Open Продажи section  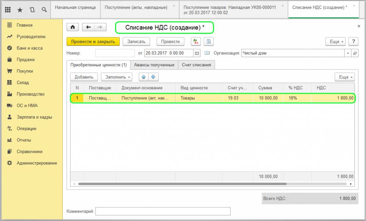pyautogui.click(x=25, y=60)
